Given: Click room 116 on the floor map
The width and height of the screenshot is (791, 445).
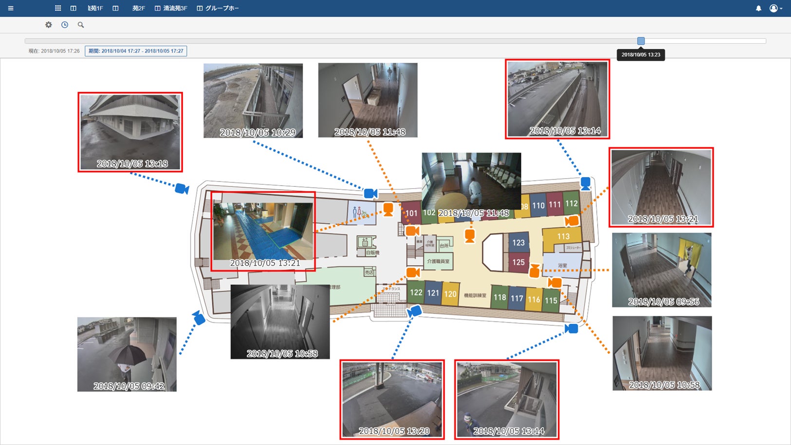Looking at the screenshot, I should (534, 300).
